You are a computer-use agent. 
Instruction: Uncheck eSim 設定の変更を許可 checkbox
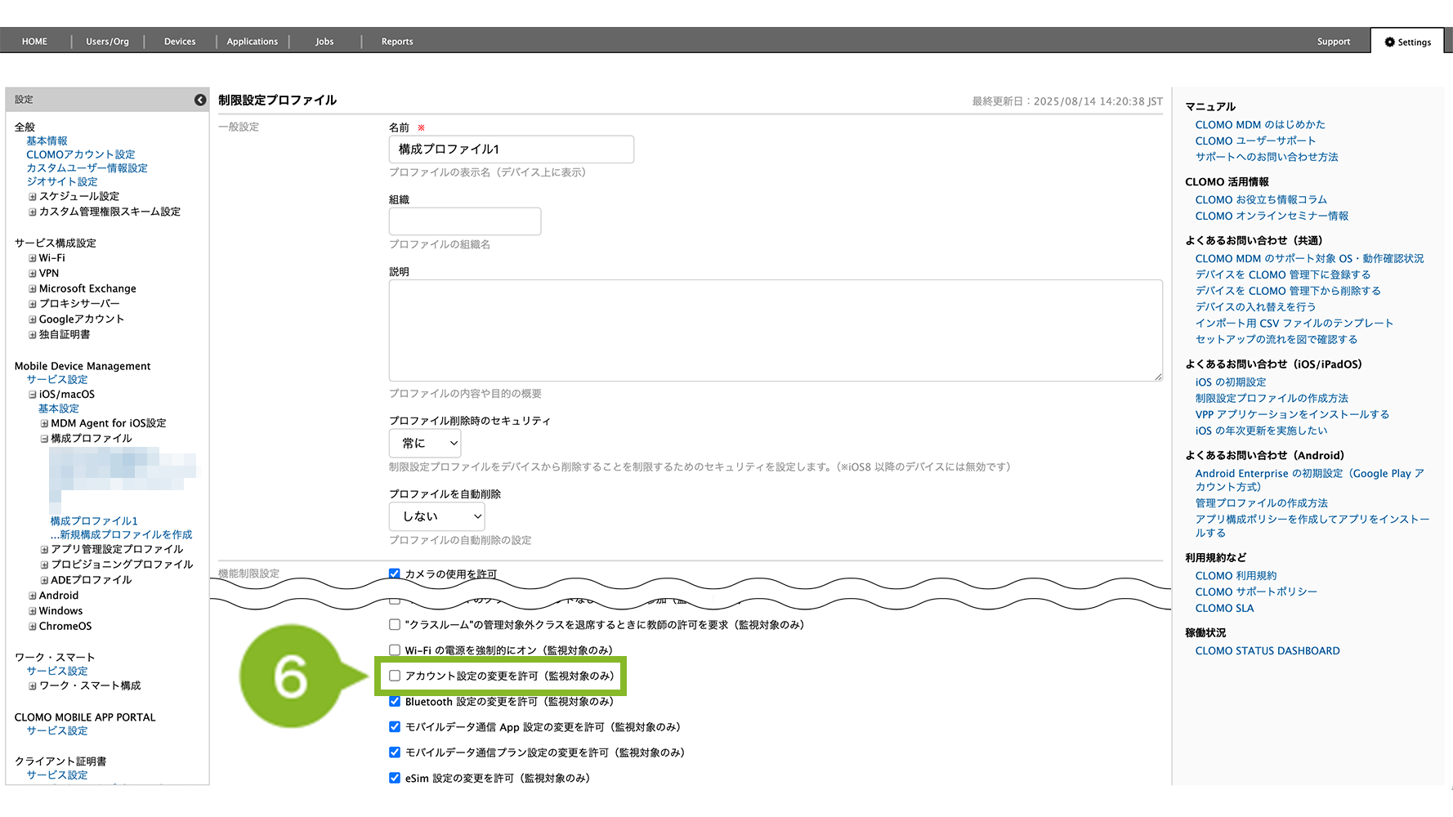(395, 778)
